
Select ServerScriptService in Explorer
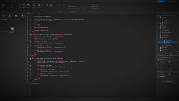(166, 34)
